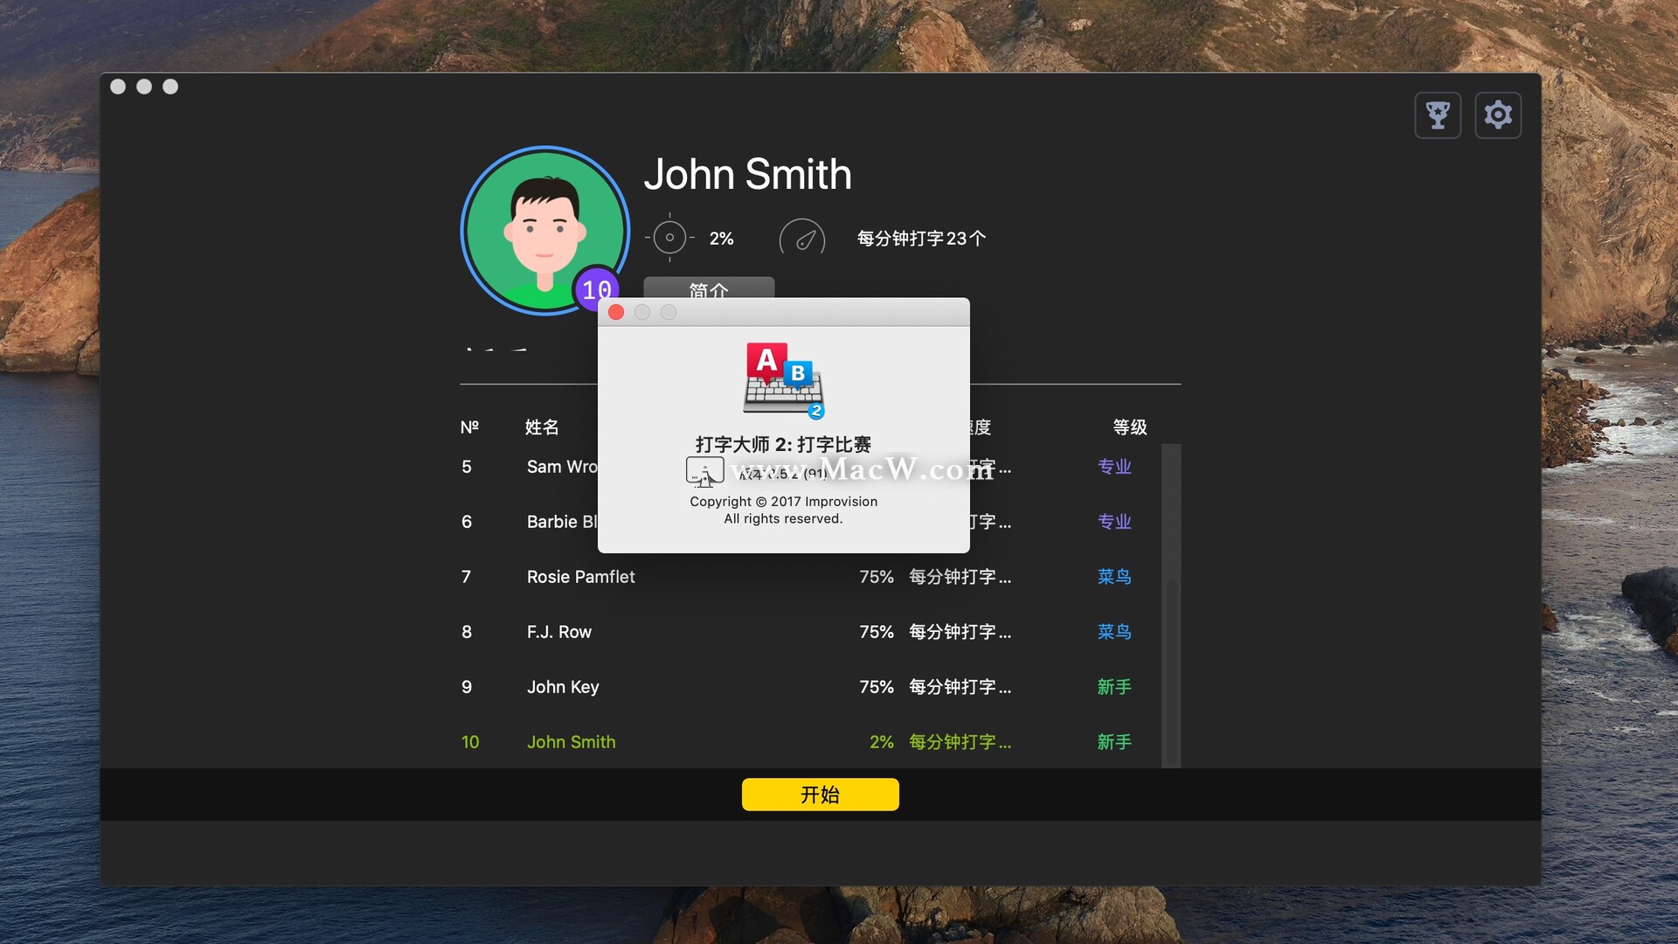Click the 开始 start button
Viewport: 1678px width, 944px height.
(820, 795)
